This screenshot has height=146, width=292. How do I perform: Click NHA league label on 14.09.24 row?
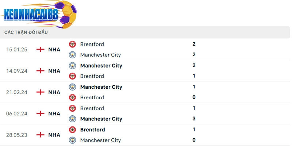click(54, 71)
